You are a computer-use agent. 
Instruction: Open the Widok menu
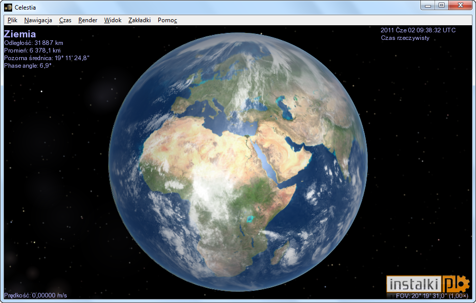(113, 20)
